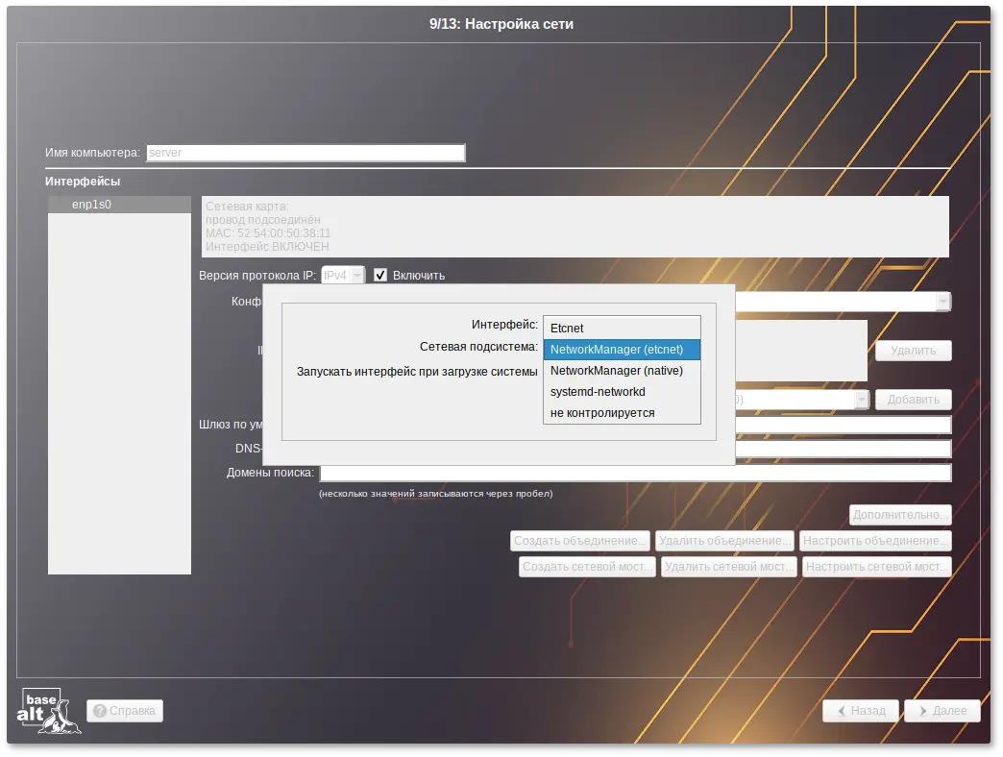Toggle the Включить checkbox
Image resolution: width=1003 pixels, height=757 pixels.
coord(380,276)
